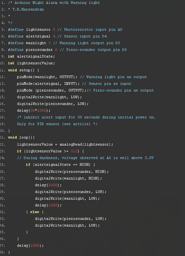Click the int lightsensorValue declaration
The height and width of the screenshot is (256, 185).
pyautogui.click(x=31, y=63)
